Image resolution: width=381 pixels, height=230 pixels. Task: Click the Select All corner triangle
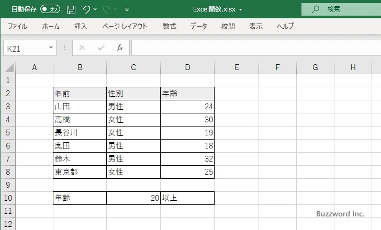pos(9,67)
